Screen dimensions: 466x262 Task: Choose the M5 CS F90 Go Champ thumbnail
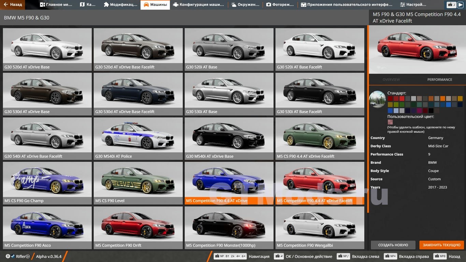tap(47, 183)
